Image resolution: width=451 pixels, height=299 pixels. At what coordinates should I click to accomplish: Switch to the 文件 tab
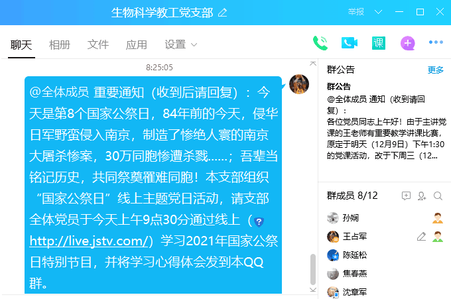pyautogui.click(x=98, y=44)
